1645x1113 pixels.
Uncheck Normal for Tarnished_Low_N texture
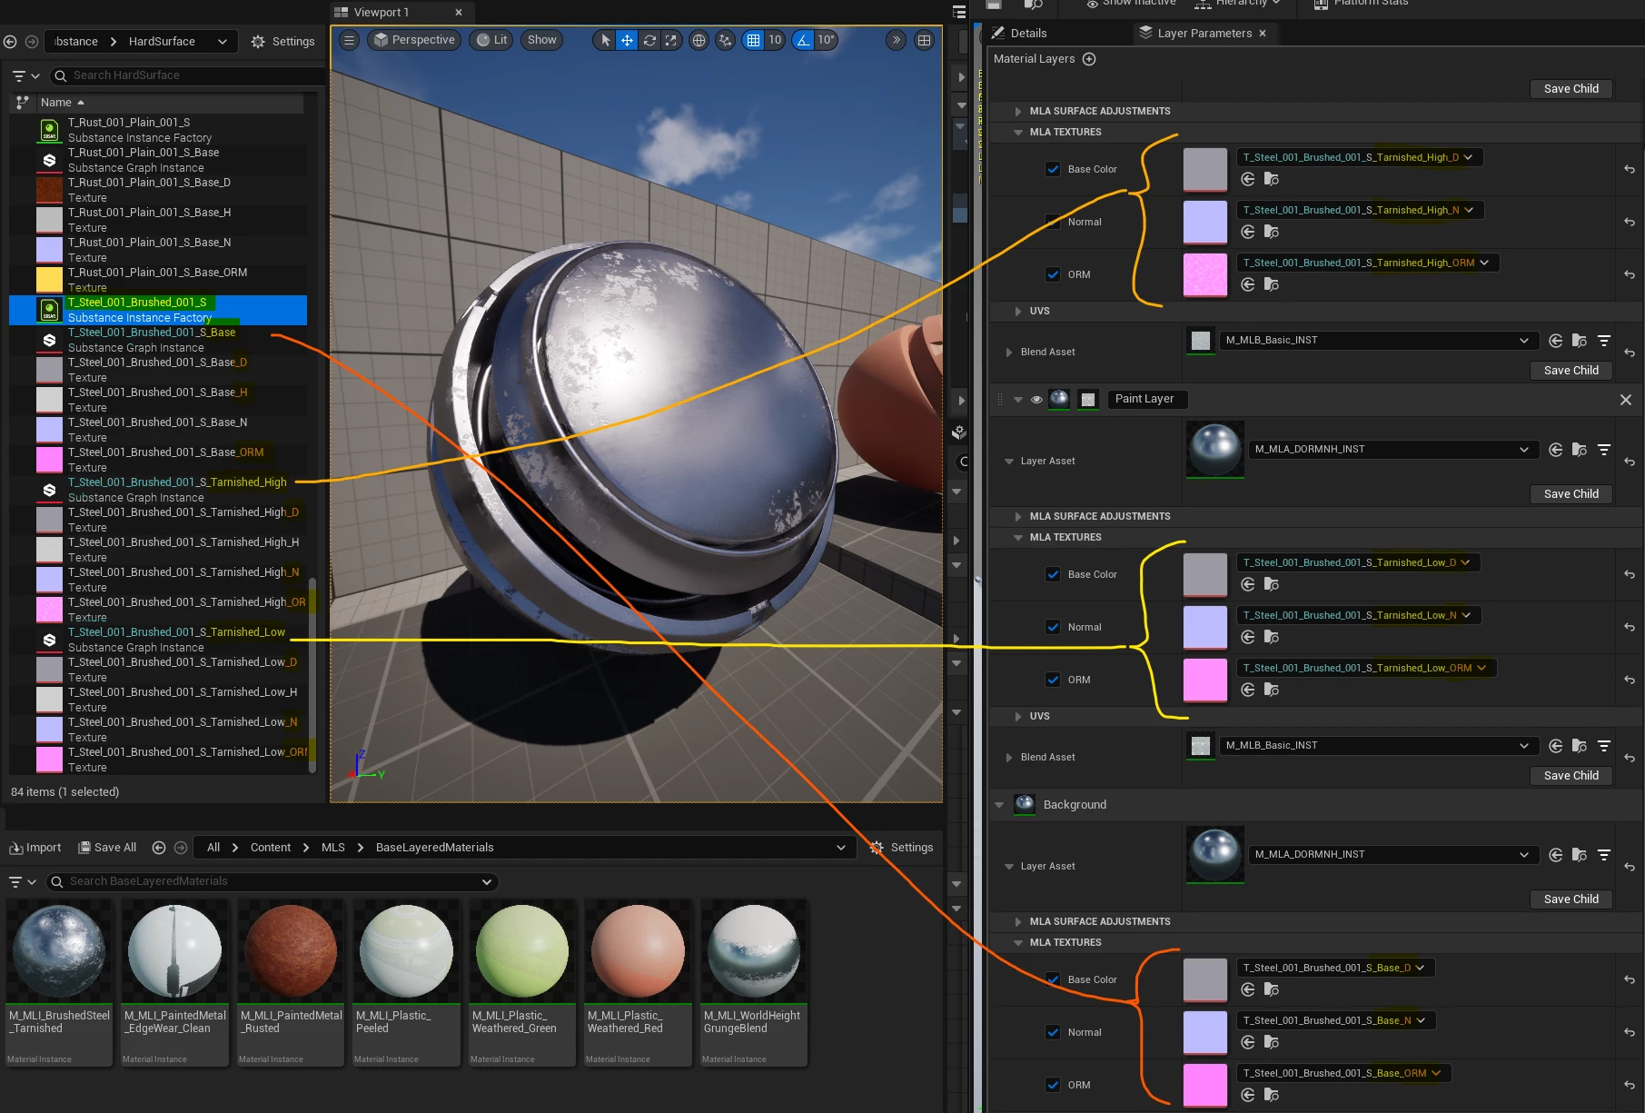1053,627
